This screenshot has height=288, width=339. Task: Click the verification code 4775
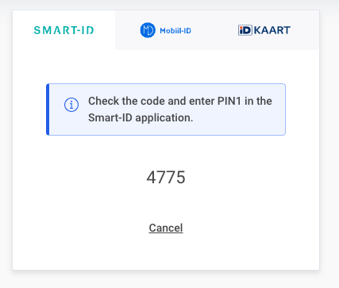[166, 178]
